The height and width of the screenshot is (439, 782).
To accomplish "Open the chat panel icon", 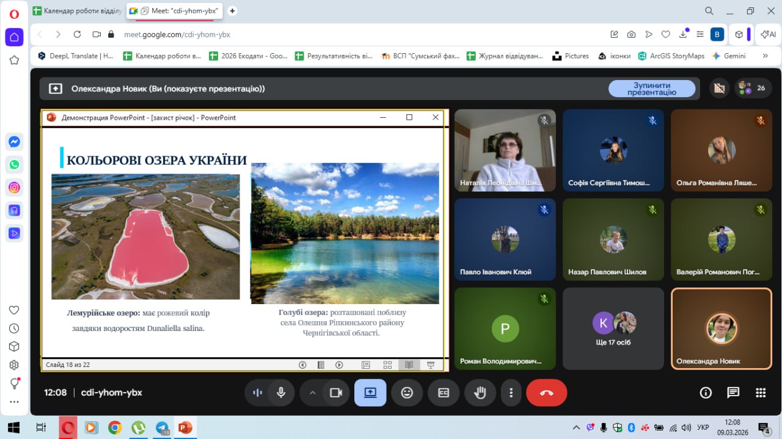I will point(733,393).
